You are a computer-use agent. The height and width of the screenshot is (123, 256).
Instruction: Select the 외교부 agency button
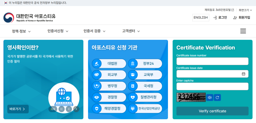pyautogui.click(x=109, y=75)
